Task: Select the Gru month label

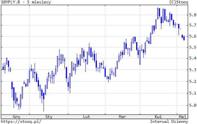Action: click(x=16, y=117)
